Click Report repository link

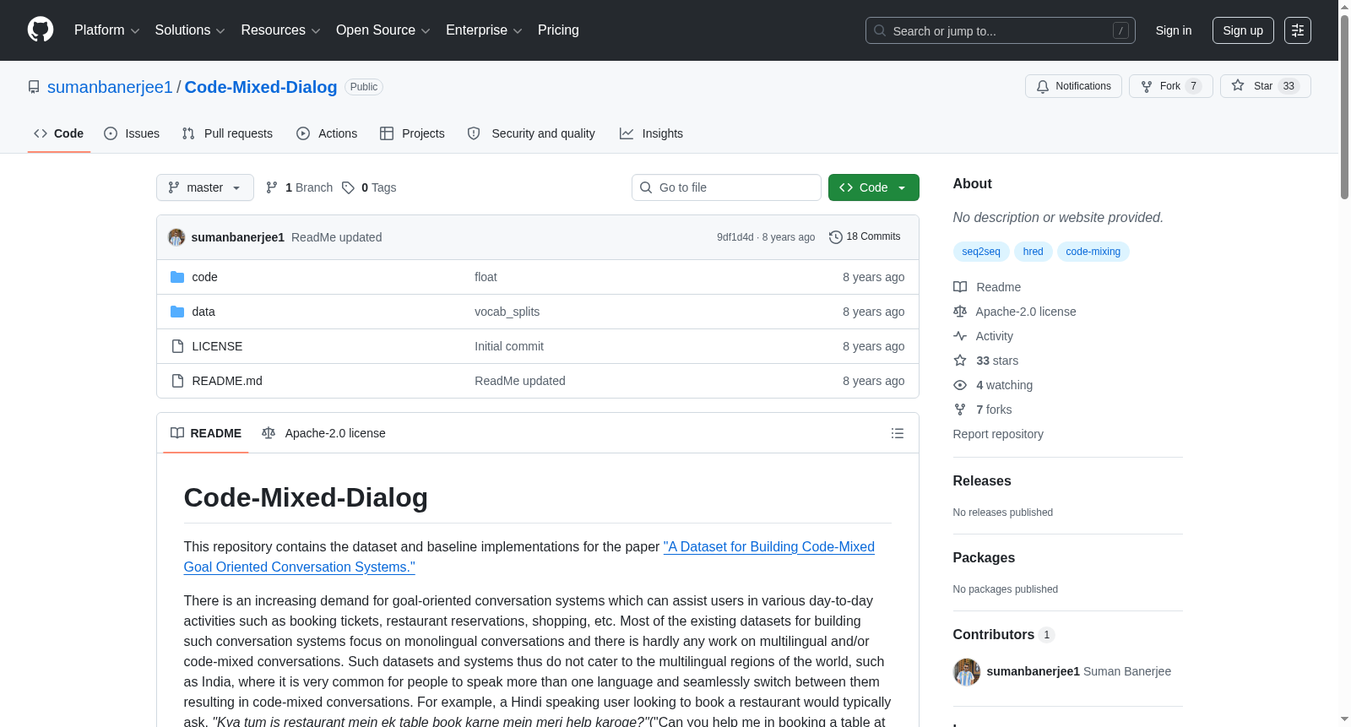[998, 434]
